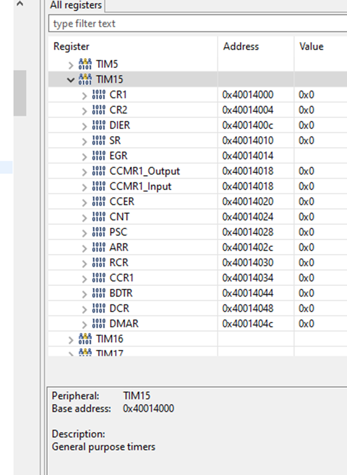Expand the SR register bitfields

point(84,142)
